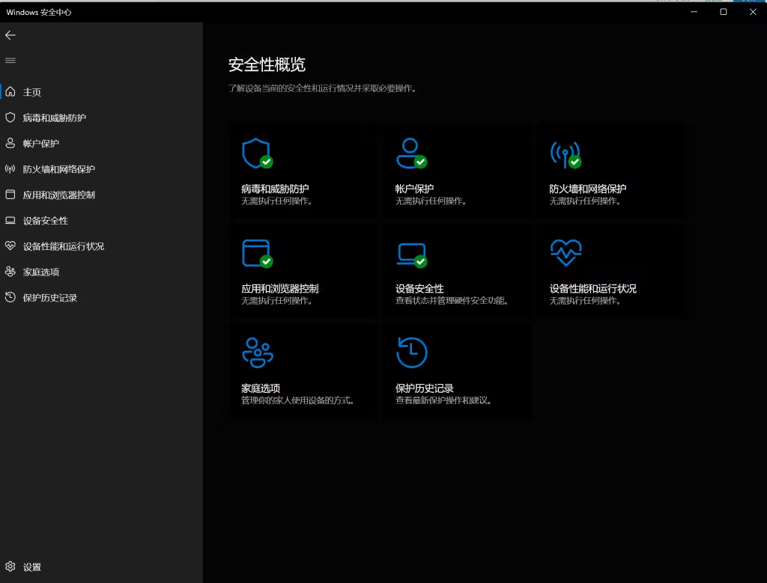The image size is (767, 583).
Task: Click the antenna icon on firewall tile
Action: [x=564, y=153]
